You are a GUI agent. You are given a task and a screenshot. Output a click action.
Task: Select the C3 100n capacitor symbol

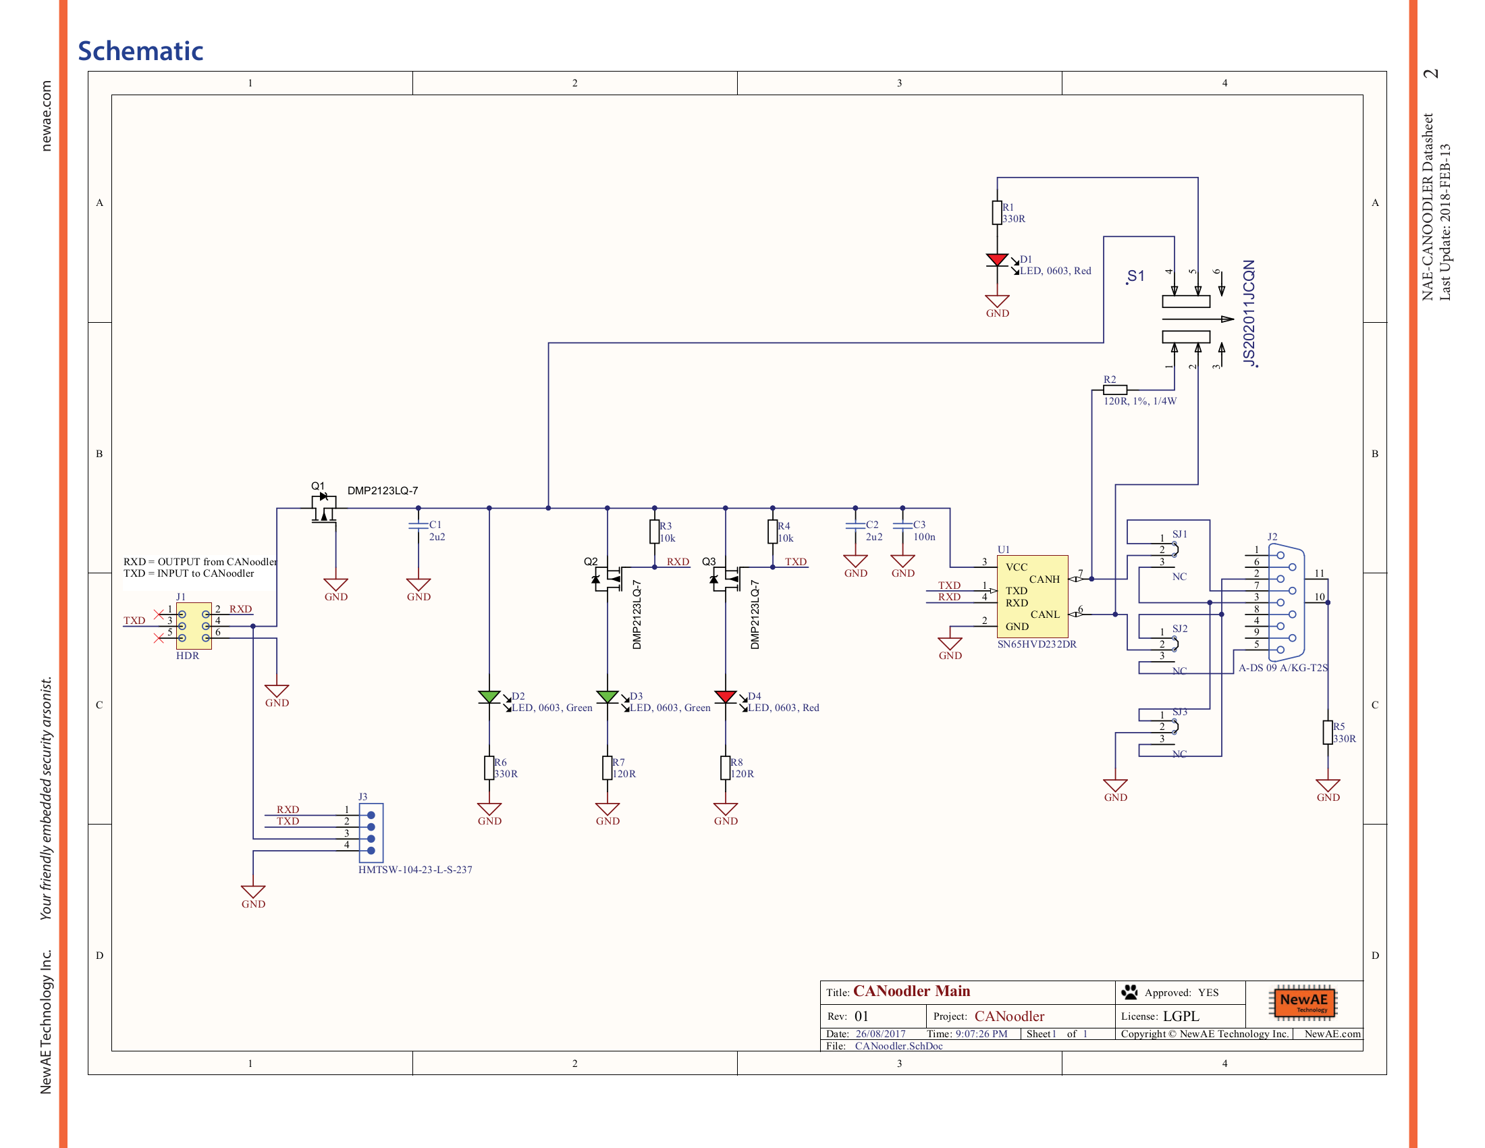coord(902,525)
